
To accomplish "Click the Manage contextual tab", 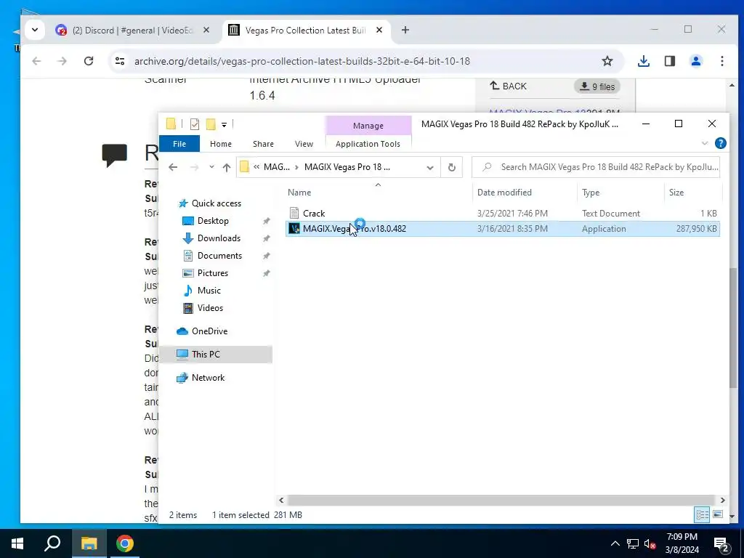I will tap(368, 125).
